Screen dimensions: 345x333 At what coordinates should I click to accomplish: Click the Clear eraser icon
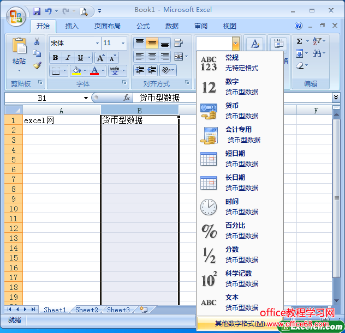300,65
